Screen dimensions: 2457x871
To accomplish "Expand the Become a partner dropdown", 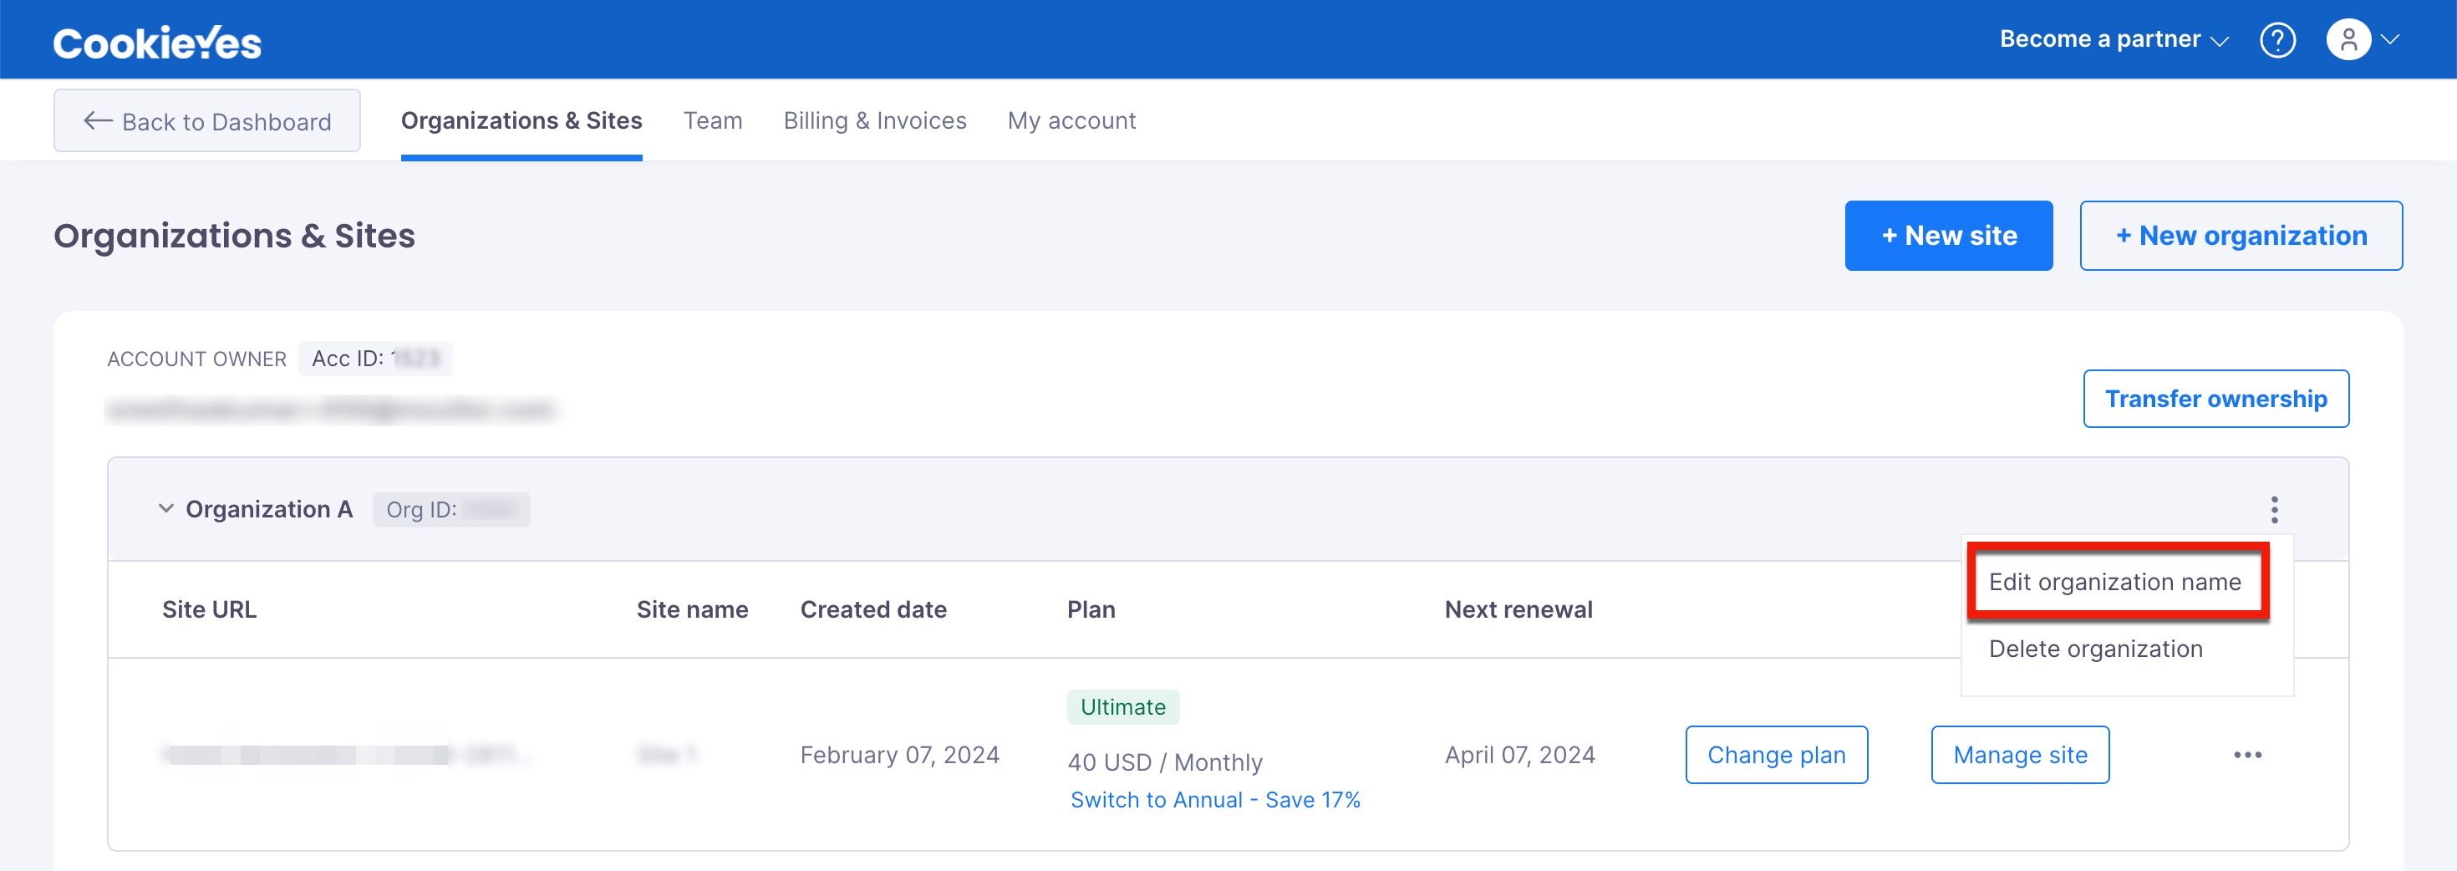I will (x=2114, y=40).
